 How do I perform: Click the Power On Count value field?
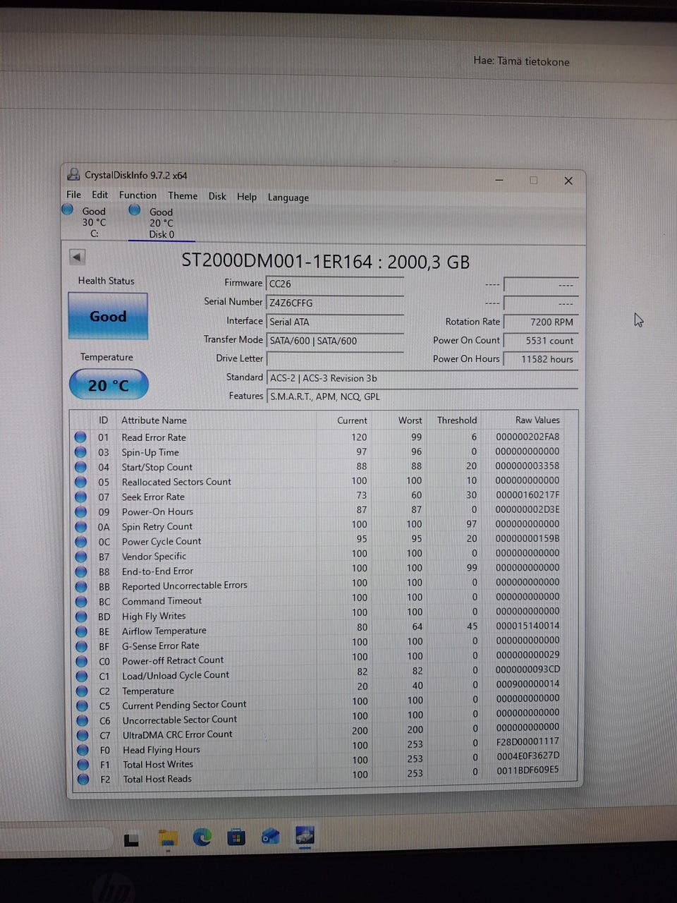(x=541, y=340)
